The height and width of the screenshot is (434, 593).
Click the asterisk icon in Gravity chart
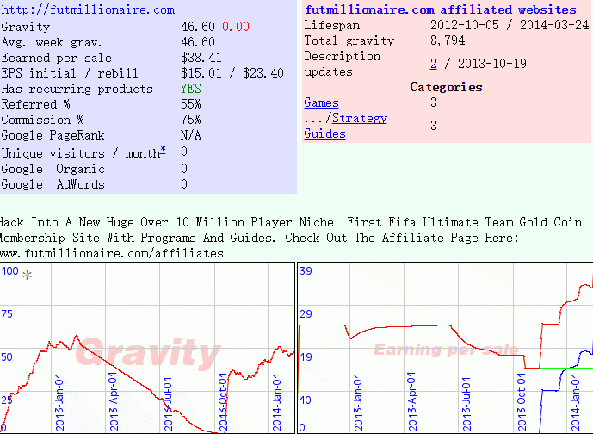[27, 275]
